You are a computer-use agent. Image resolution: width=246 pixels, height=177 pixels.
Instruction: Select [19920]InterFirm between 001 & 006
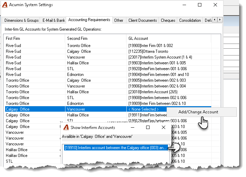158,69
